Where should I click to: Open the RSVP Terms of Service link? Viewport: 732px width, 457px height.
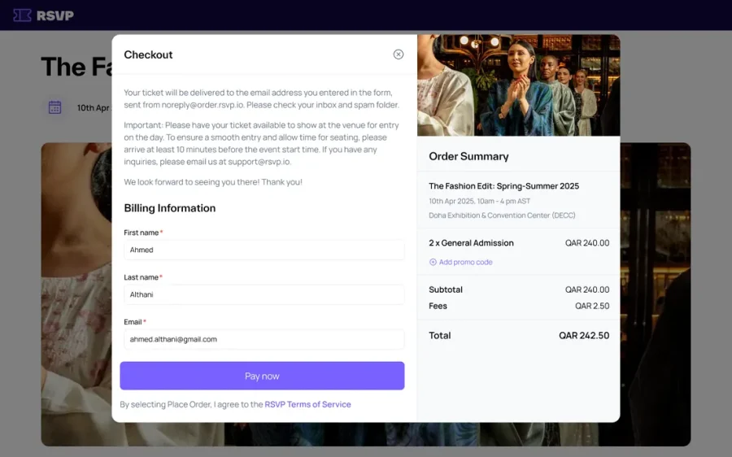pos(307,404)
